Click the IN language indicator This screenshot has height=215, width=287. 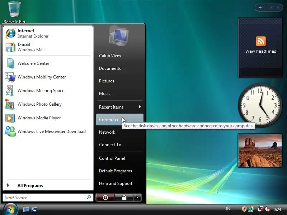(228, 209)
